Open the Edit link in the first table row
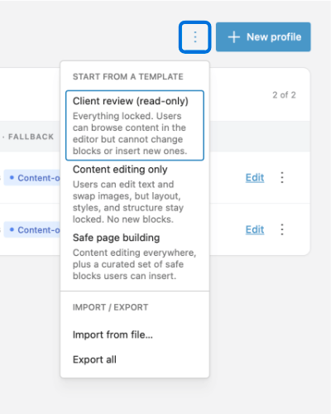 pyautogui.click(x=255, y=177)
